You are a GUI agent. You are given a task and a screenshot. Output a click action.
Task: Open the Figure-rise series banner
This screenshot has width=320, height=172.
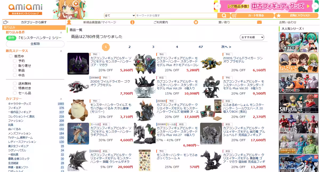tap(298, 83)
